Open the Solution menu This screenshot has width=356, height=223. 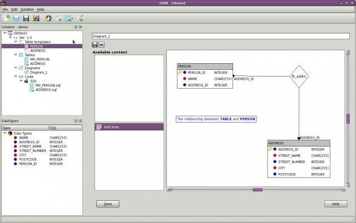pos(27,9)
